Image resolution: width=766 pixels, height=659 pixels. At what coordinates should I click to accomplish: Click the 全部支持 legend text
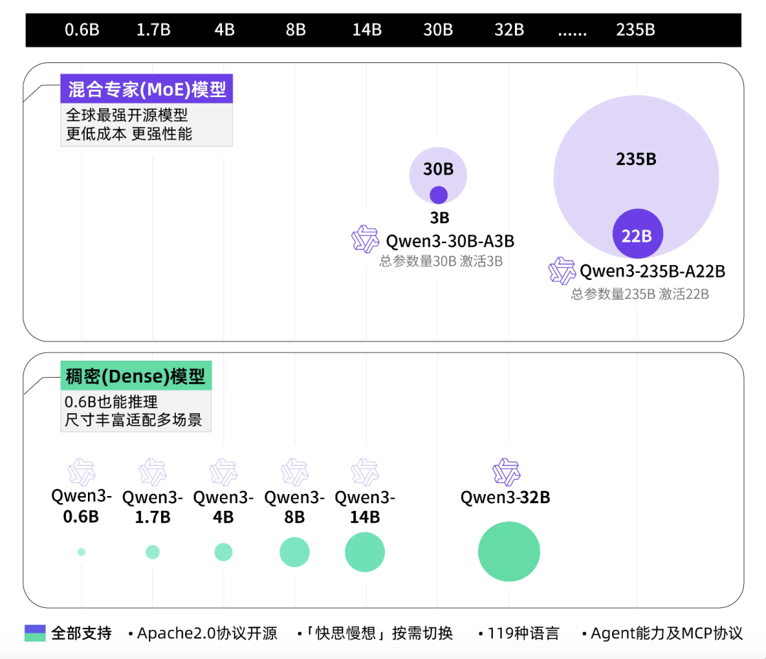click(82, 633)
